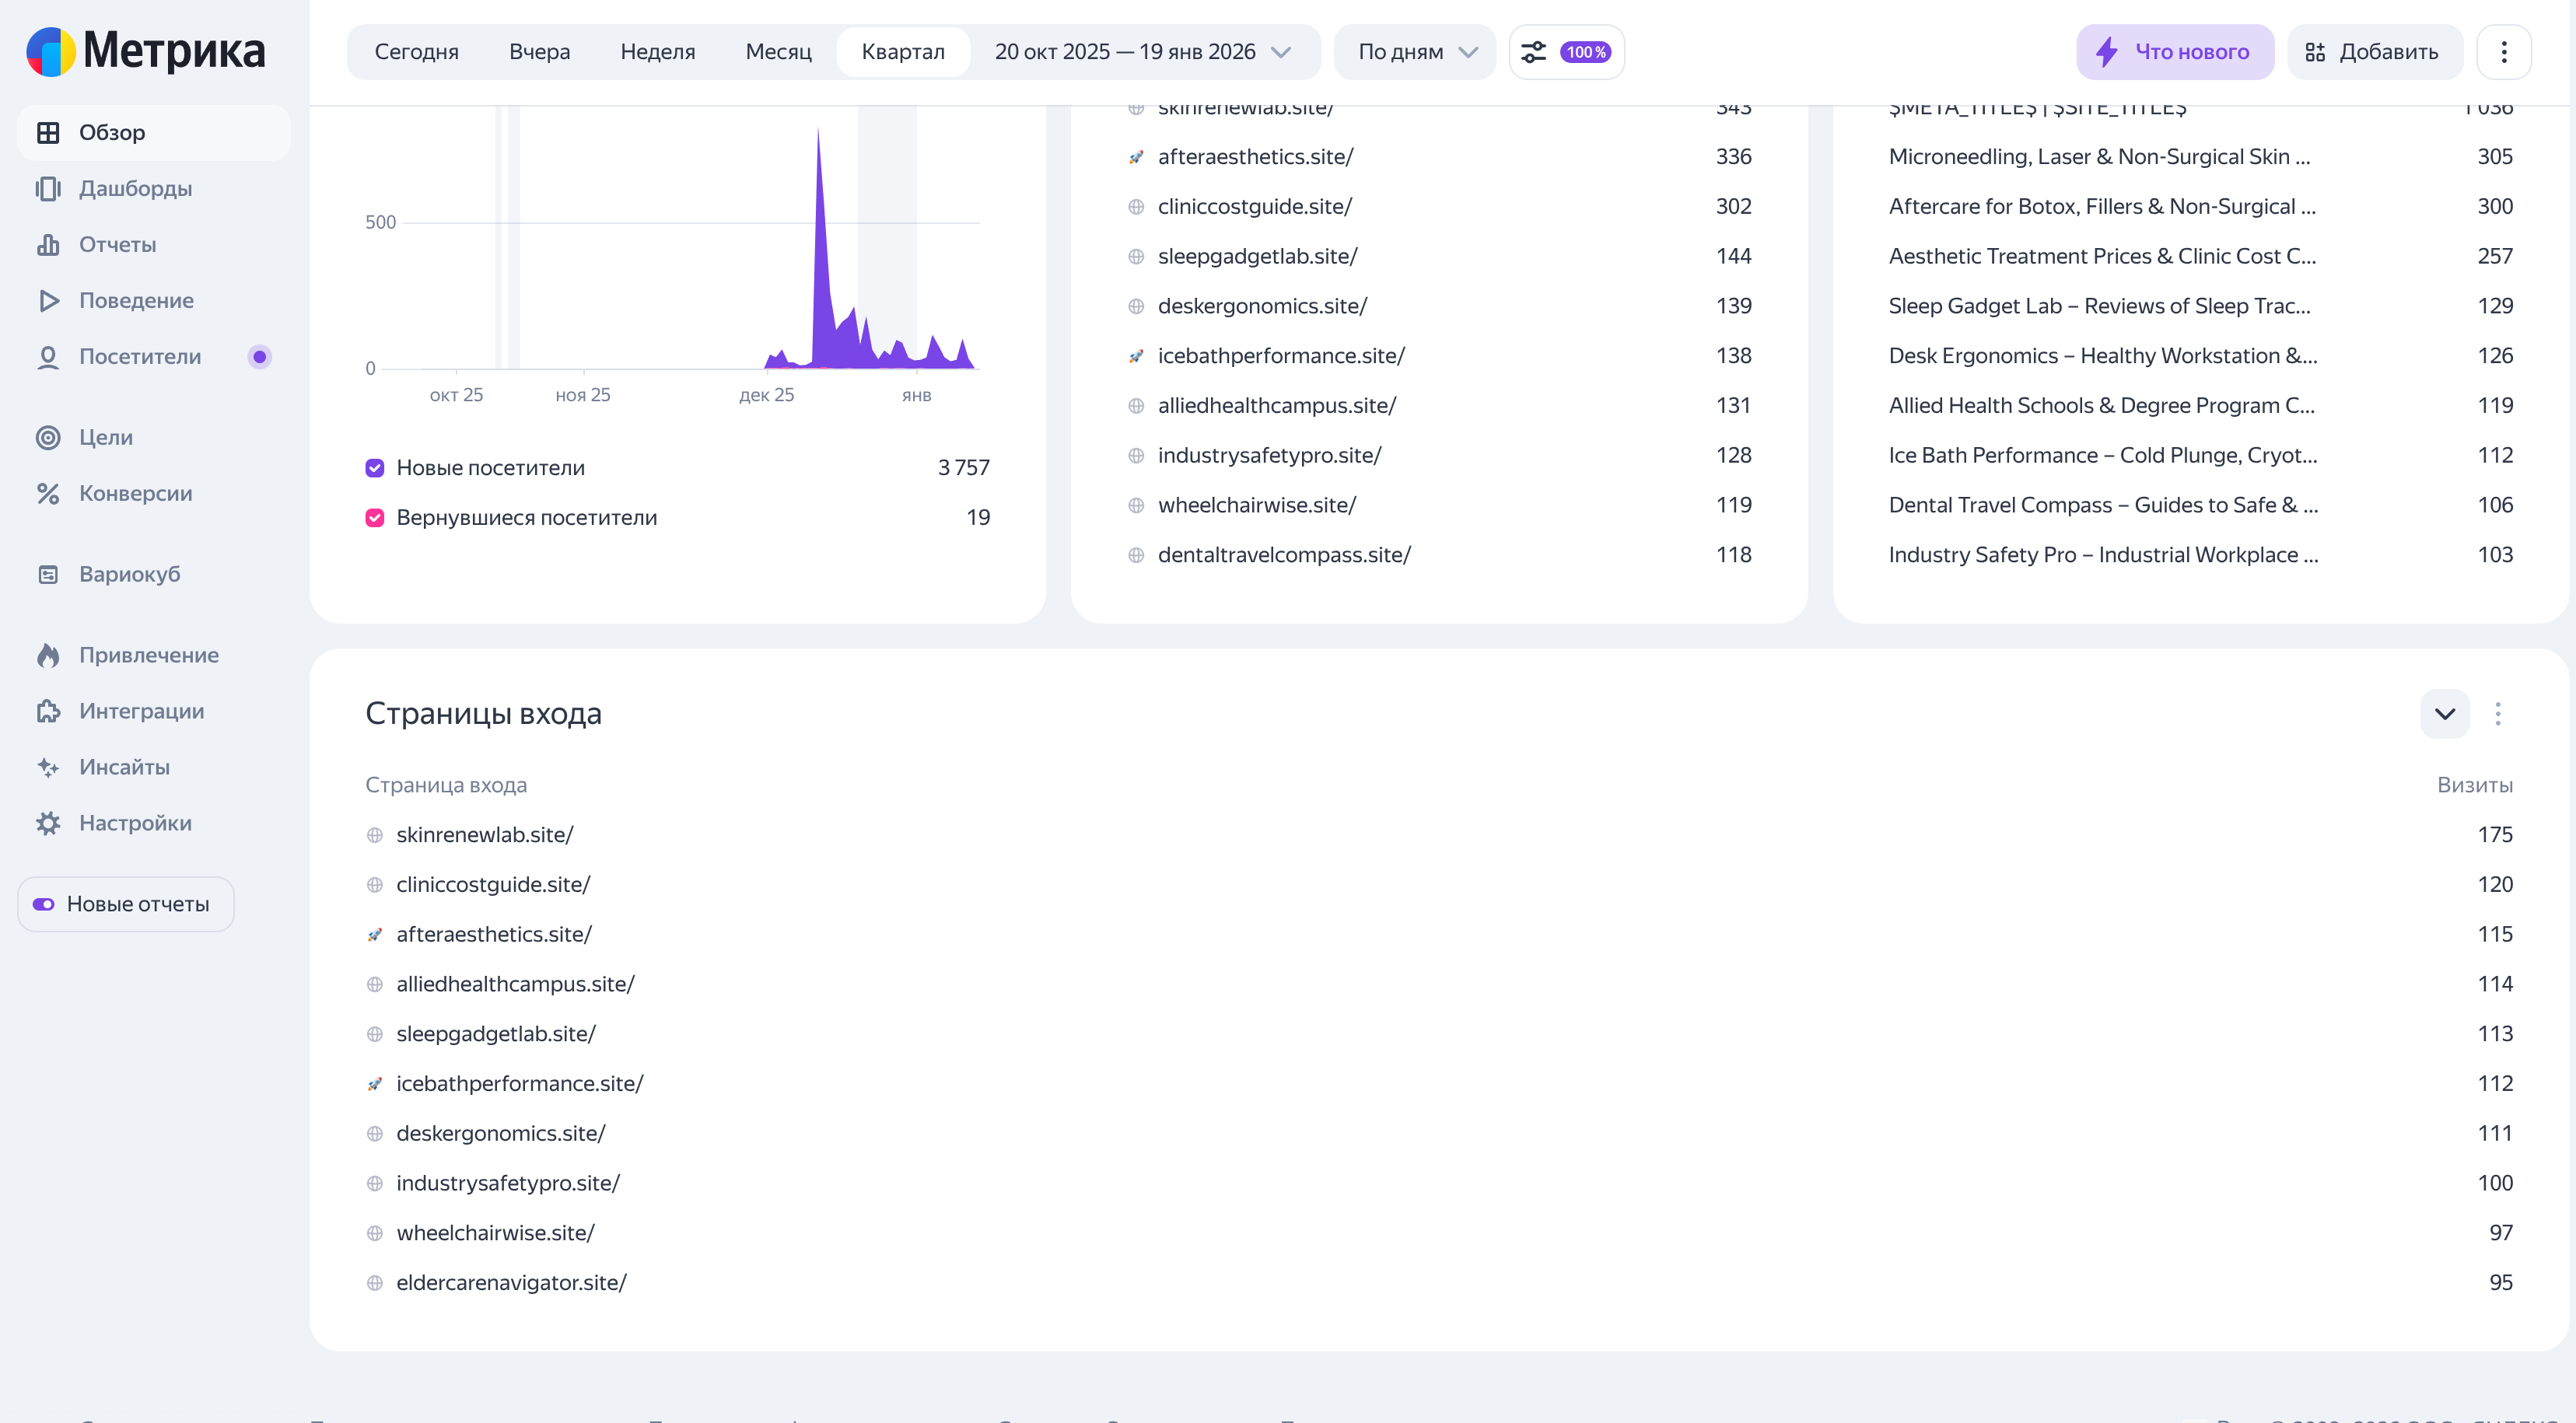Uncheck the Returning visitors checkbox

[375, 518]
